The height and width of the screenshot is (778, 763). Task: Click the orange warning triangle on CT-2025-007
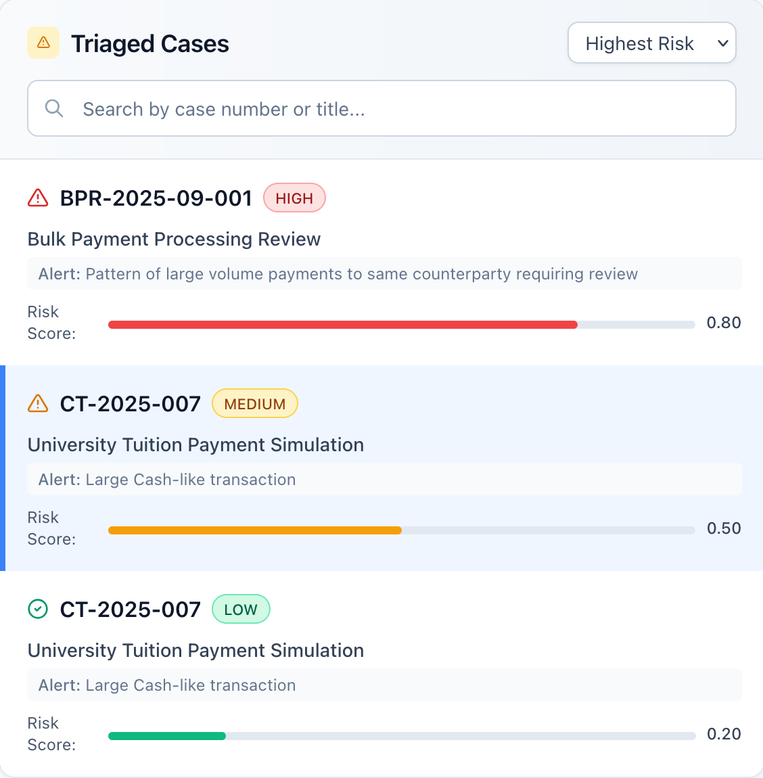(38, 403)
